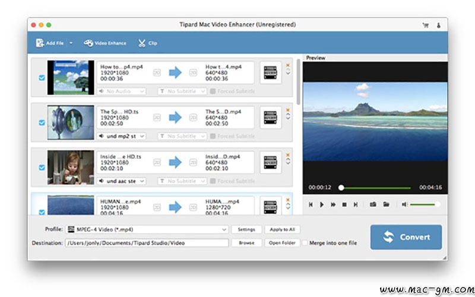Image resolution: width=475 pixels, height=297 pixels.
Task: Remove The Sp... HD.ts with its orange X
Action: pos(288,110)
